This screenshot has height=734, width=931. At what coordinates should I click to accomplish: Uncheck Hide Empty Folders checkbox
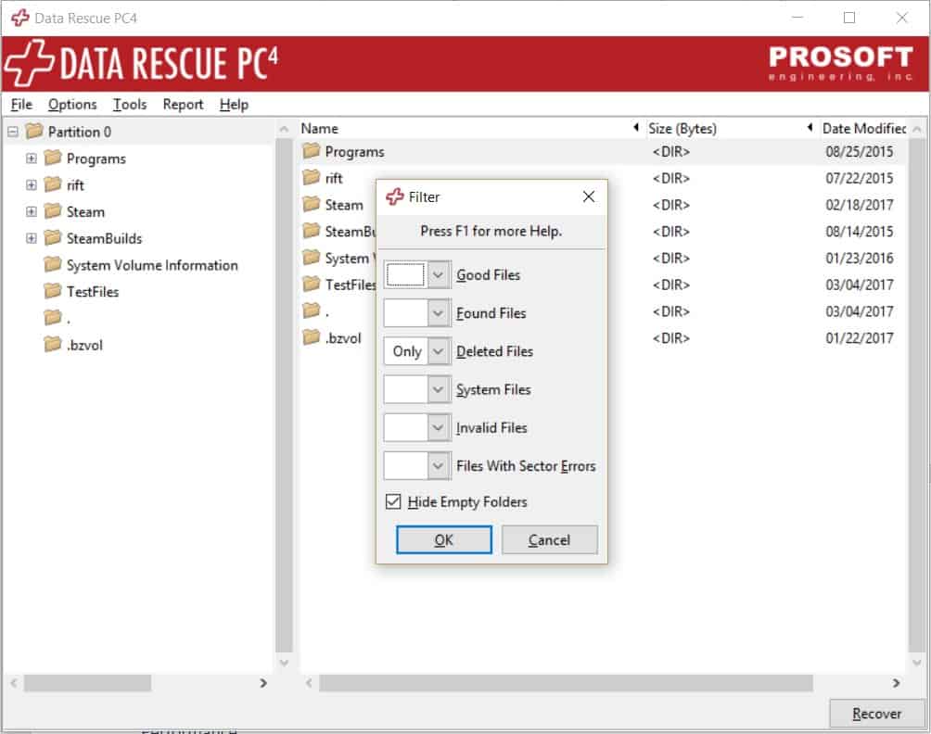(x=393, y=501)
